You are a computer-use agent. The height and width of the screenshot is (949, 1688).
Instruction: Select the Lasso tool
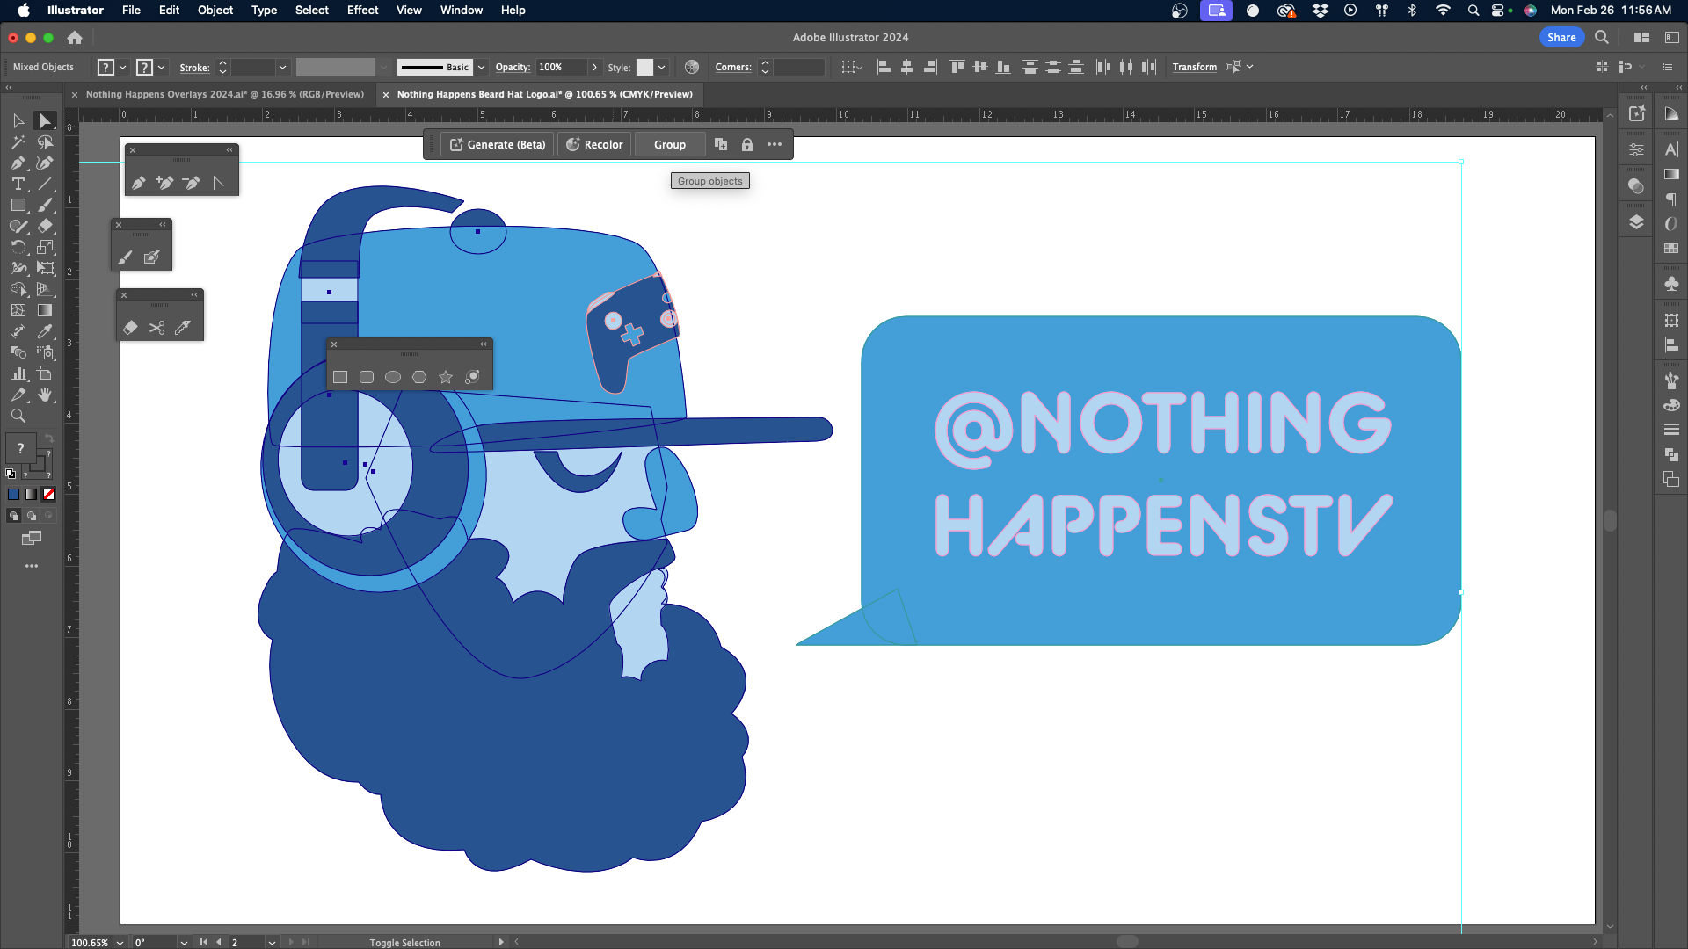(x=45, y=141)
